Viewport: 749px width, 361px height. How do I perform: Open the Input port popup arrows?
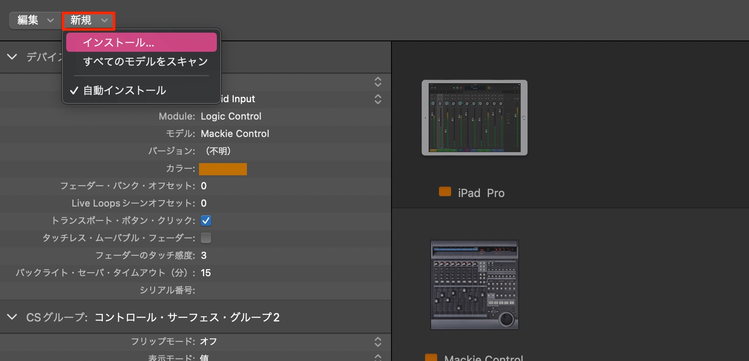coord(378,99)
